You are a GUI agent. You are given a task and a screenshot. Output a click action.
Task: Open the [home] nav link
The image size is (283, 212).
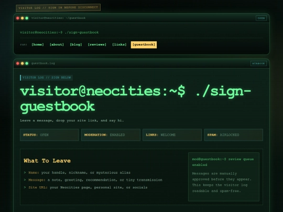pos(38,44)
